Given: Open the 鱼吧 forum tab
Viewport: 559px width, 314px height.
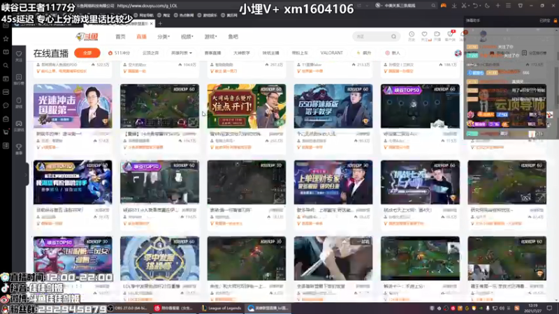Looking at the screenshot, I should 233,36.
